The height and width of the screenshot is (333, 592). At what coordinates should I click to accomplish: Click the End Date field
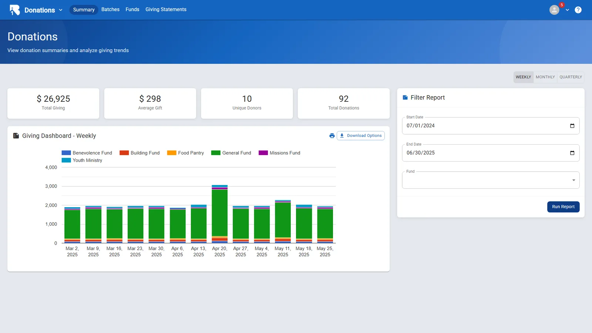491,153
